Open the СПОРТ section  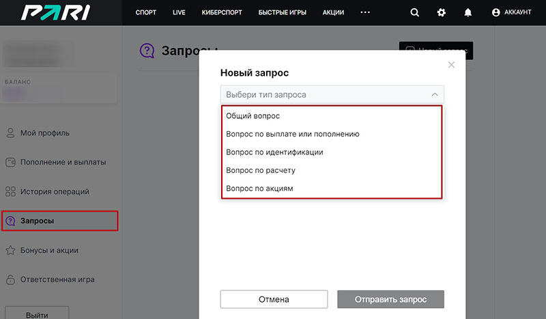coord(146,12)
